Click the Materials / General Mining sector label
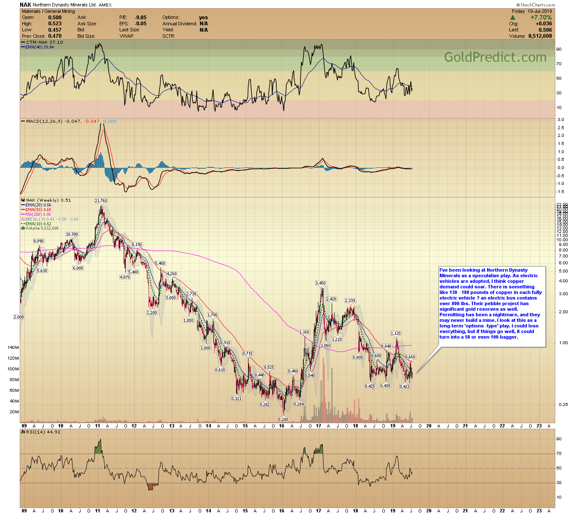 coord(48,11)
